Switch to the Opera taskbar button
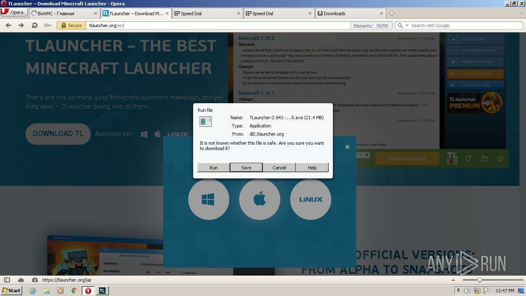Viewport: 526px width, 296px height. [x=88, y=291]
